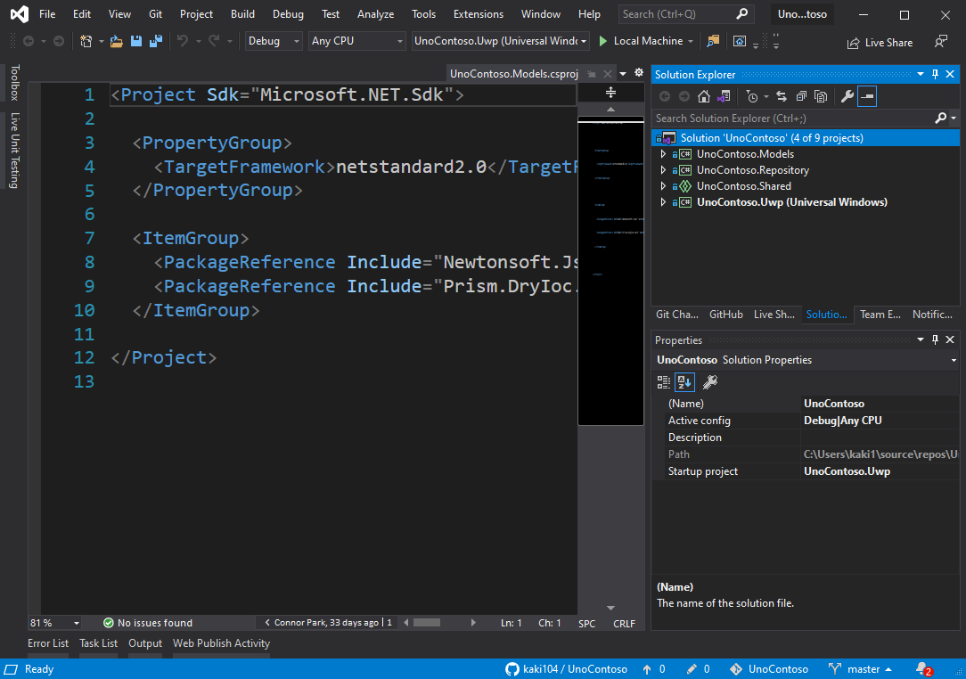This screenshot has width=966, height=679.
Task: Click the master branch status bar item
Action: (860, 669)
